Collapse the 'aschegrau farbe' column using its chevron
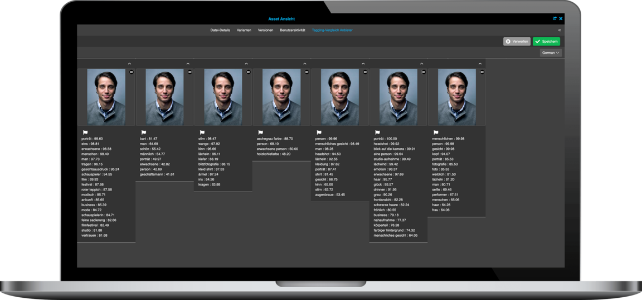 click(x=305, y=64)
